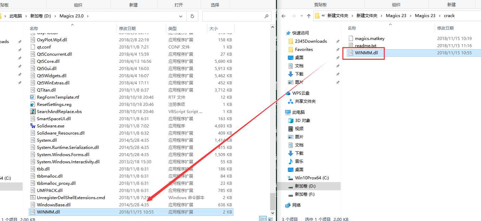Open 新加卷 (F:) in navigation pane
The width and height of the screenshot is (481, 221).
point(305,194)
